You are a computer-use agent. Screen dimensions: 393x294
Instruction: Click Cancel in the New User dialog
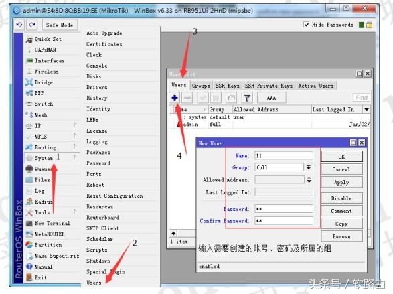(341, 169)
